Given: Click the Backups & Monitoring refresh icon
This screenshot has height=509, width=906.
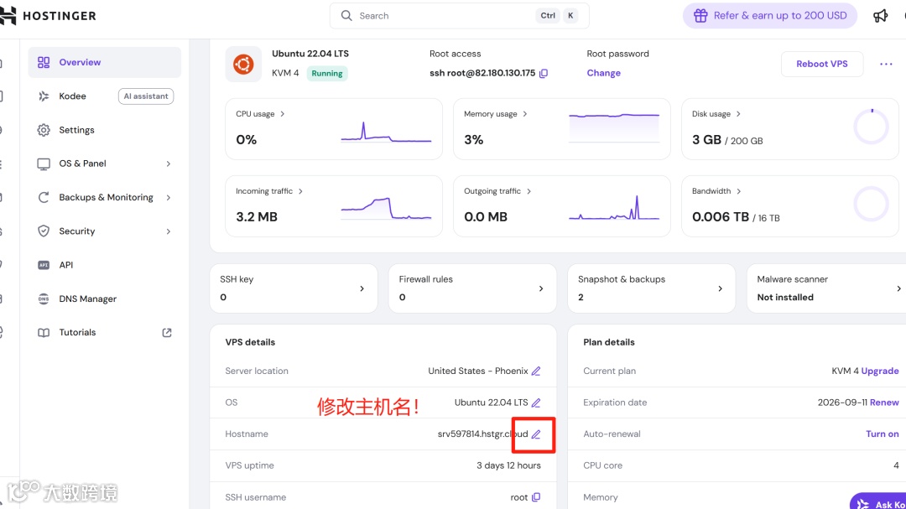Looking at the screenshot, I should click(x=44, y=198).
